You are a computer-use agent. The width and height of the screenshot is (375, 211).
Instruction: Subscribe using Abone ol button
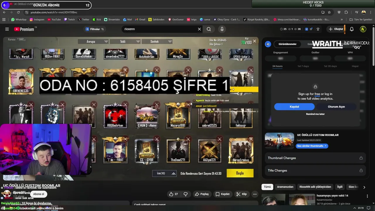[x=38, y=194]
